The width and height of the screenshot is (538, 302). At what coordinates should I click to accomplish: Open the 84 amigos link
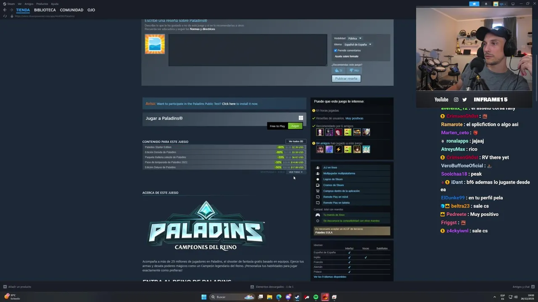pyautogui.click(x=323, y=143)
